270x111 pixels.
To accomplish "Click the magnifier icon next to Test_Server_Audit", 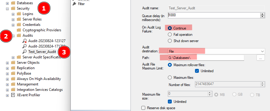I will click(x=25, y=51).
